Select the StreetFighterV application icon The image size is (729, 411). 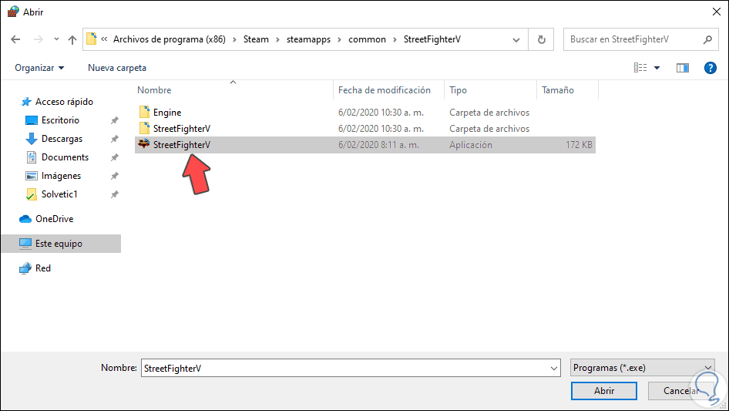[x=144, y=144]
